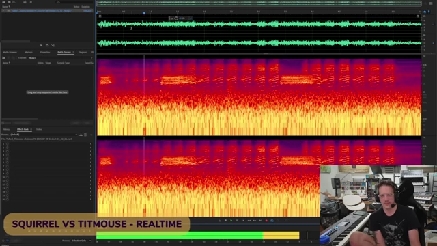437x246 pixels.
Task: Click the green Play button in transport
Action: [x=231, y=221]
